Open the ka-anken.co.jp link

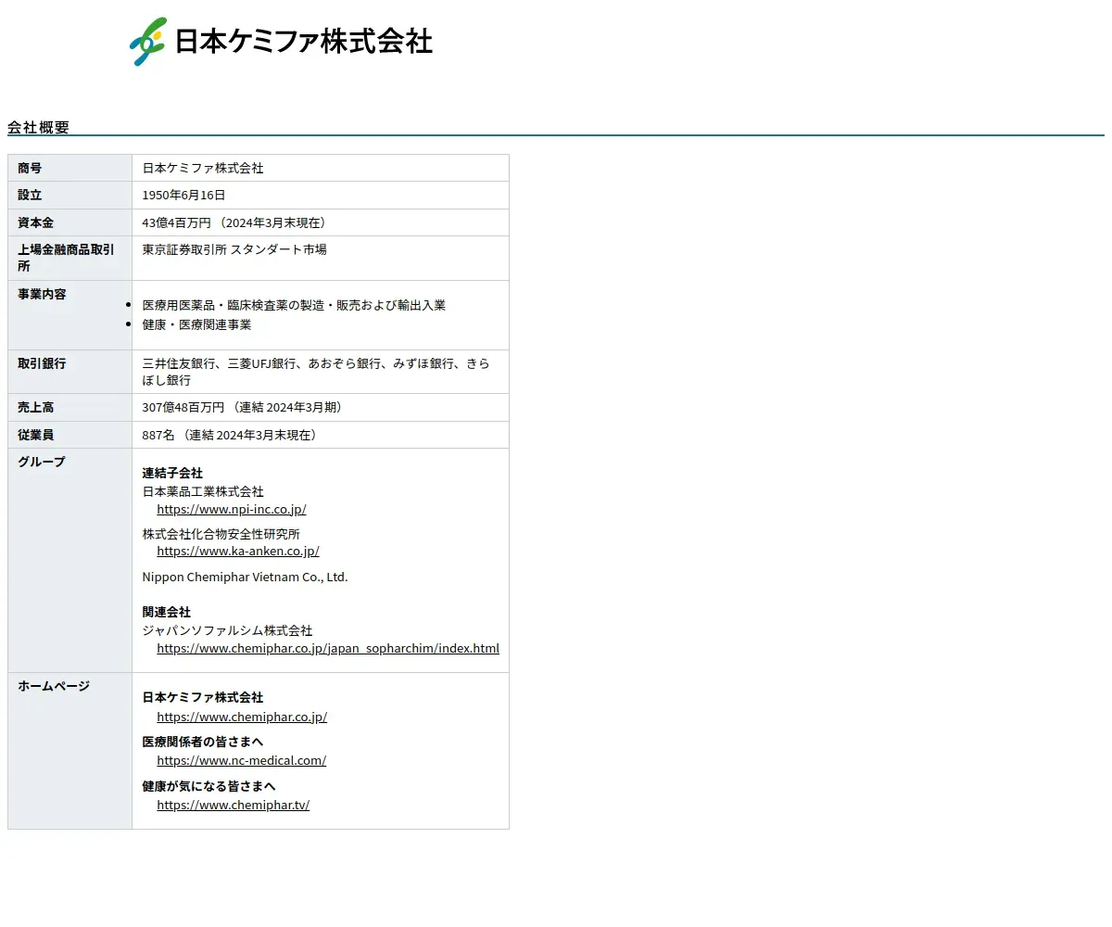tap(238, 551)
